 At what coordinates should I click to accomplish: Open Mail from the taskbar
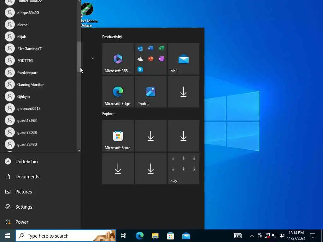click(186, 236)
